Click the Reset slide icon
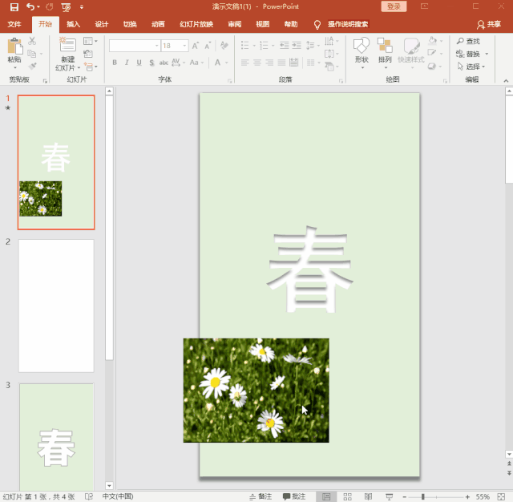This screenshot has height=502, width=513. pos(88,54)
